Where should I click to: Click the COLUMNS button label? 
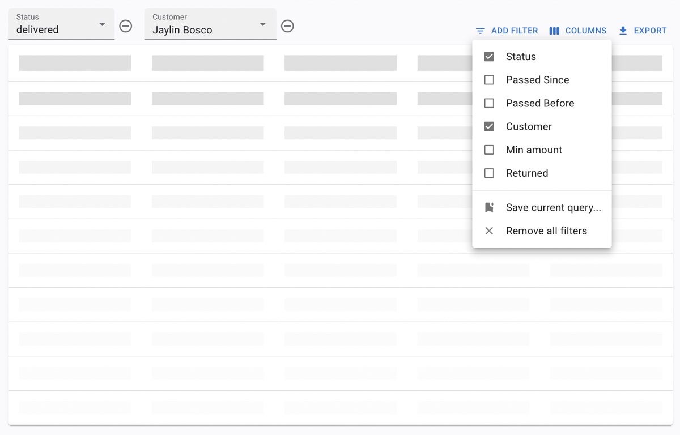[x=586, y=31]
